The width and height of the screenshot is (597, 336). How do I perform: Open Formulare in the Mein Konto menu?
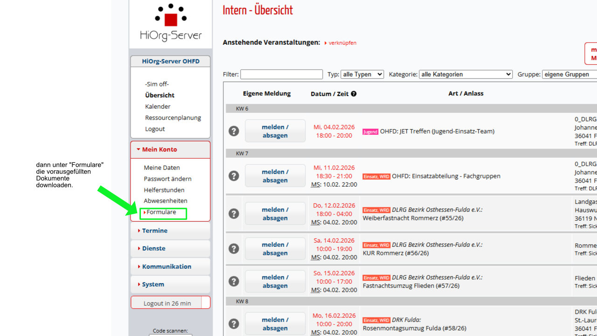point(161,212)
